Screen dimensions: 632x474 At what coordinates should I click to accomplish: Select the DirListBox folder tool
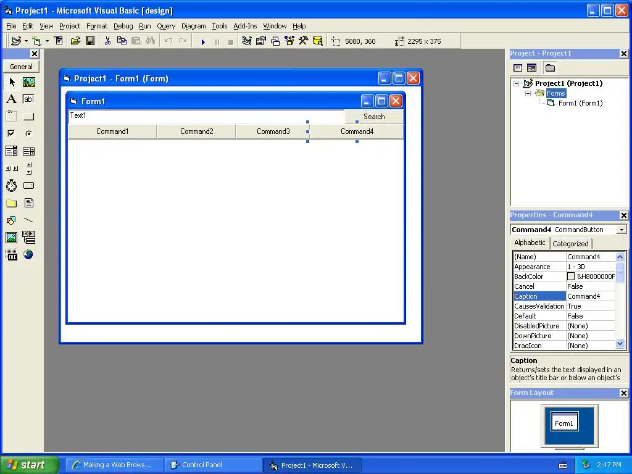coord(12,202)
